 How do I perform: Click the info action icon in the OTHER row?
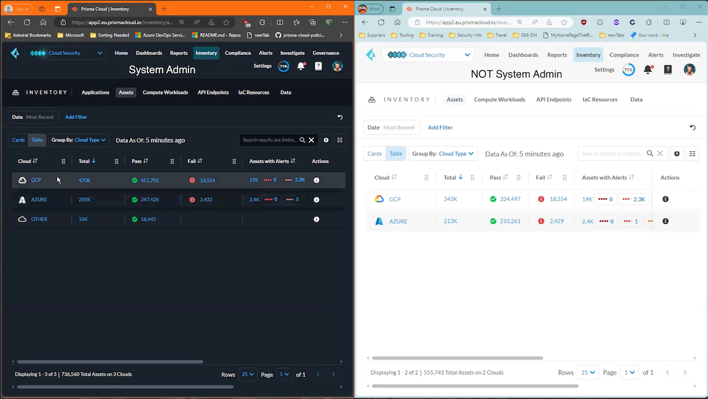click(316, 219)
